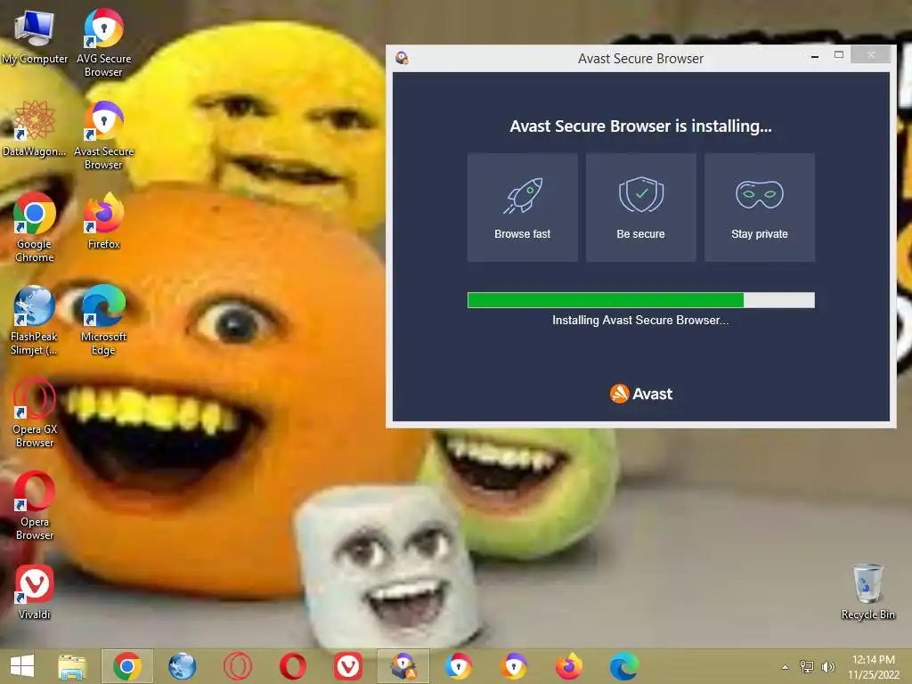
Task: Maximize the Avast Secure Browser installer window
Action: click(x=839, y=54)
